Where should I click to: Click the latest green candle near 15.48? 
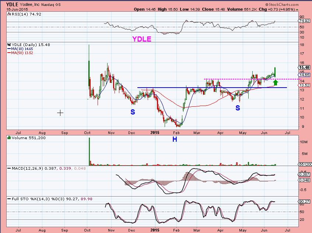[275, 72]
